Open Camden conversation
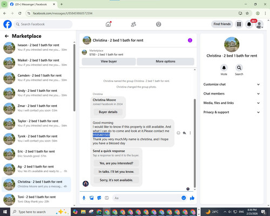Screen dimensions: 270x216 click(37, 78)
